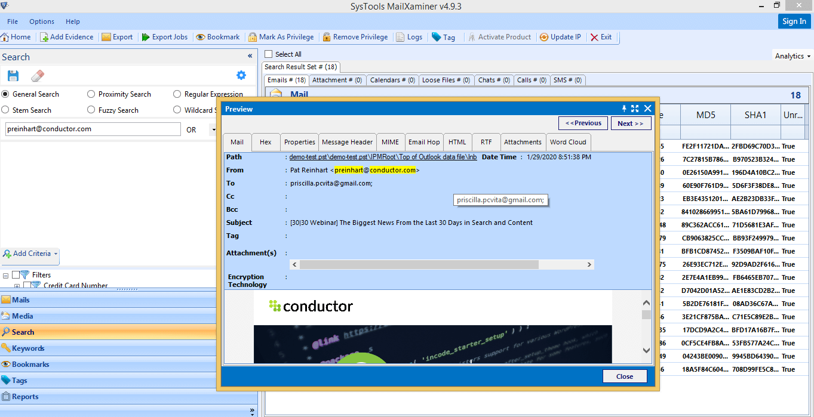This screenshot has width=814, height=417.
Task: Open the Reports navigation section
Action: click(108, 396)
